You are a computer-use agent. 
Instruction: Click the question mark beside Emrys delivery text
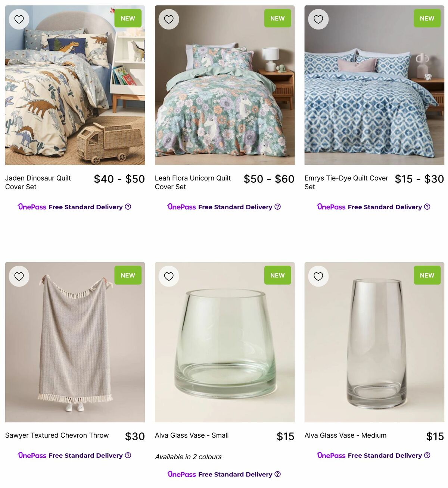[427, 207]
